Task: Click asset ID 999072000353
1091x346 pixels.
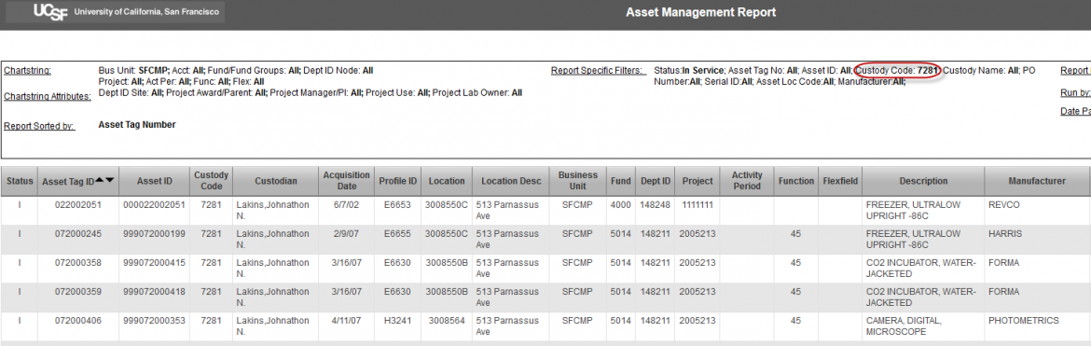Action: click(154, 321)
